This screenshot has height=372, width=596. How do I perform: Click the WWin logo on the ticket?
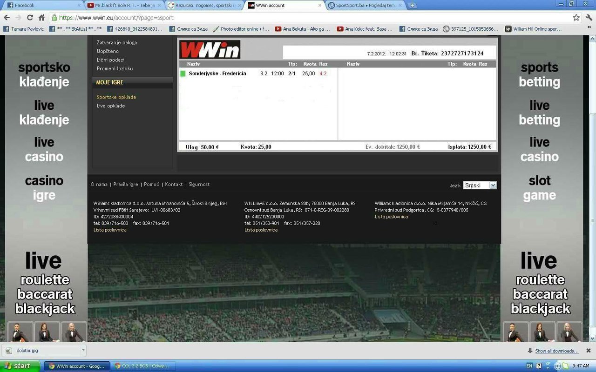pyautogui.click(x=210, y=50)
